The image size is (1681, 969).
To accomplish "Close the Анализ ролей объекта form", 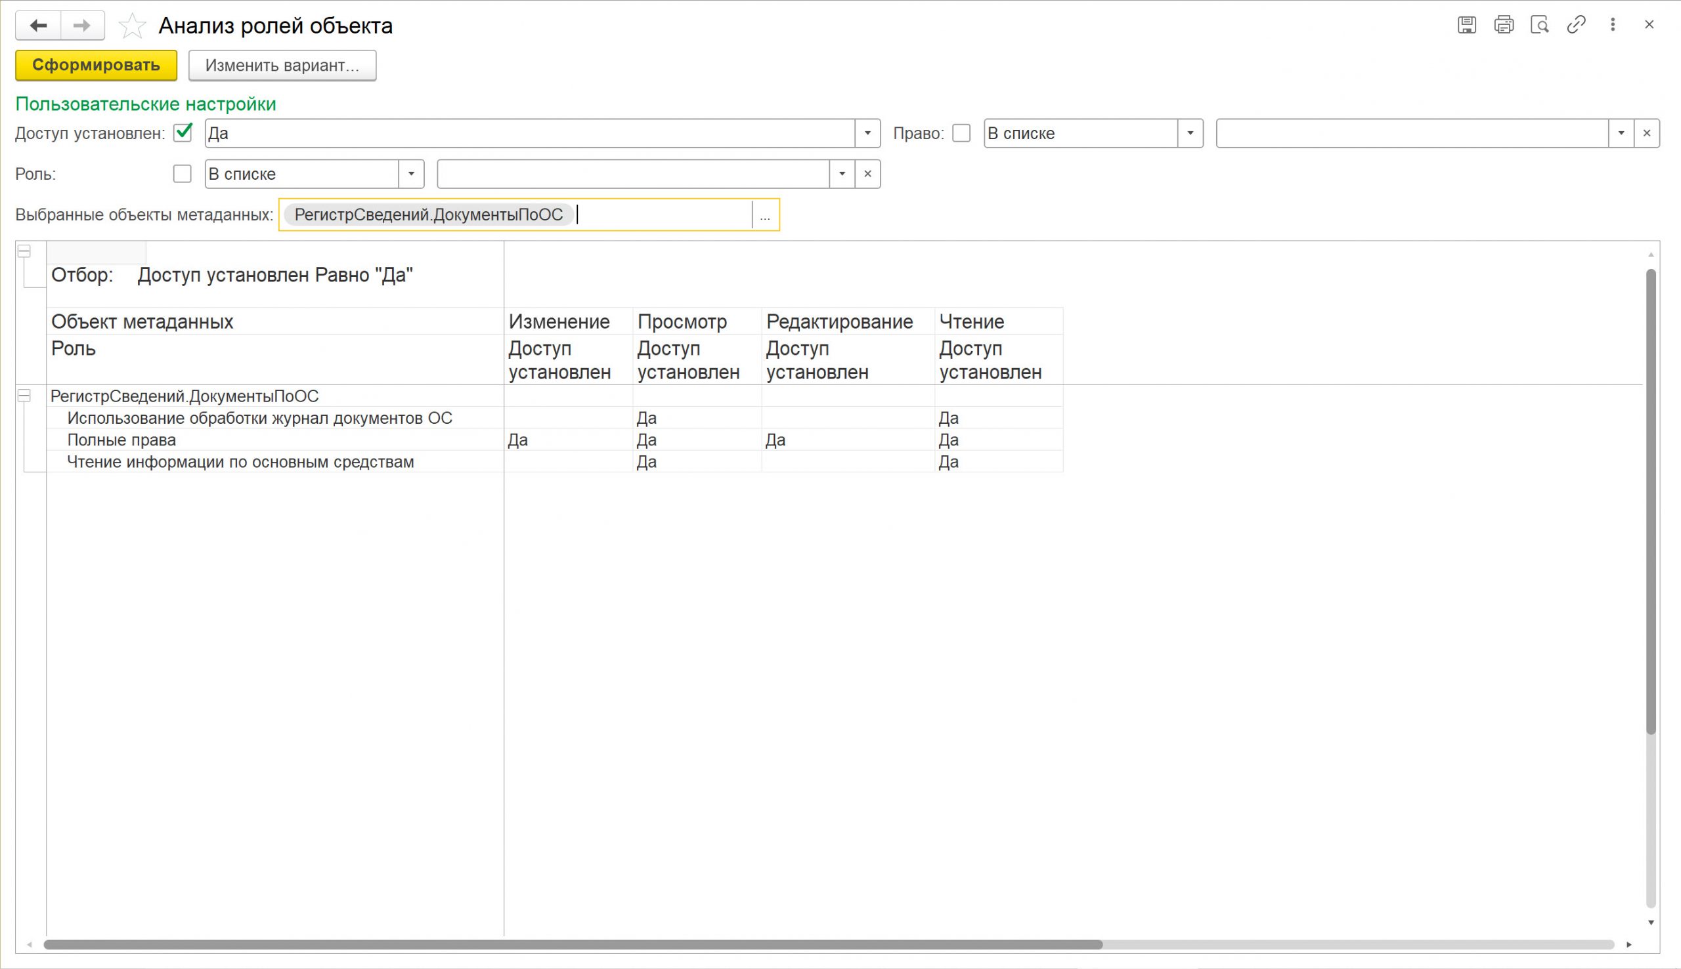I will 1649,25.
